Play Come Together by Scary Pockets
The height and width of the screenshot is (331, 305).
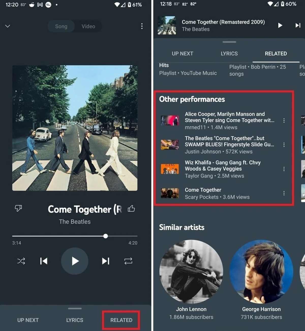[x=217, y=193]
